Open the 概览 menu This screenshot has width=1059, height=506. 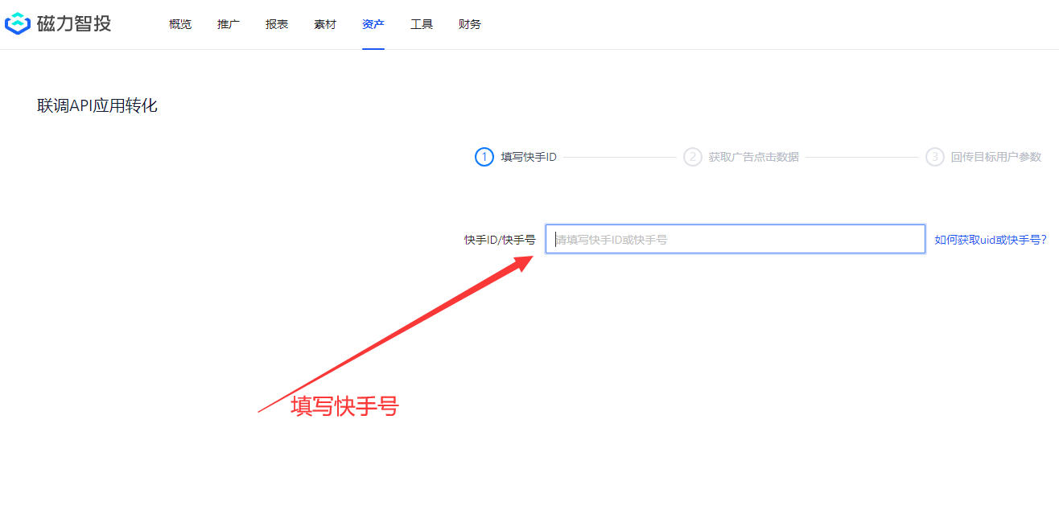(180, 24)
